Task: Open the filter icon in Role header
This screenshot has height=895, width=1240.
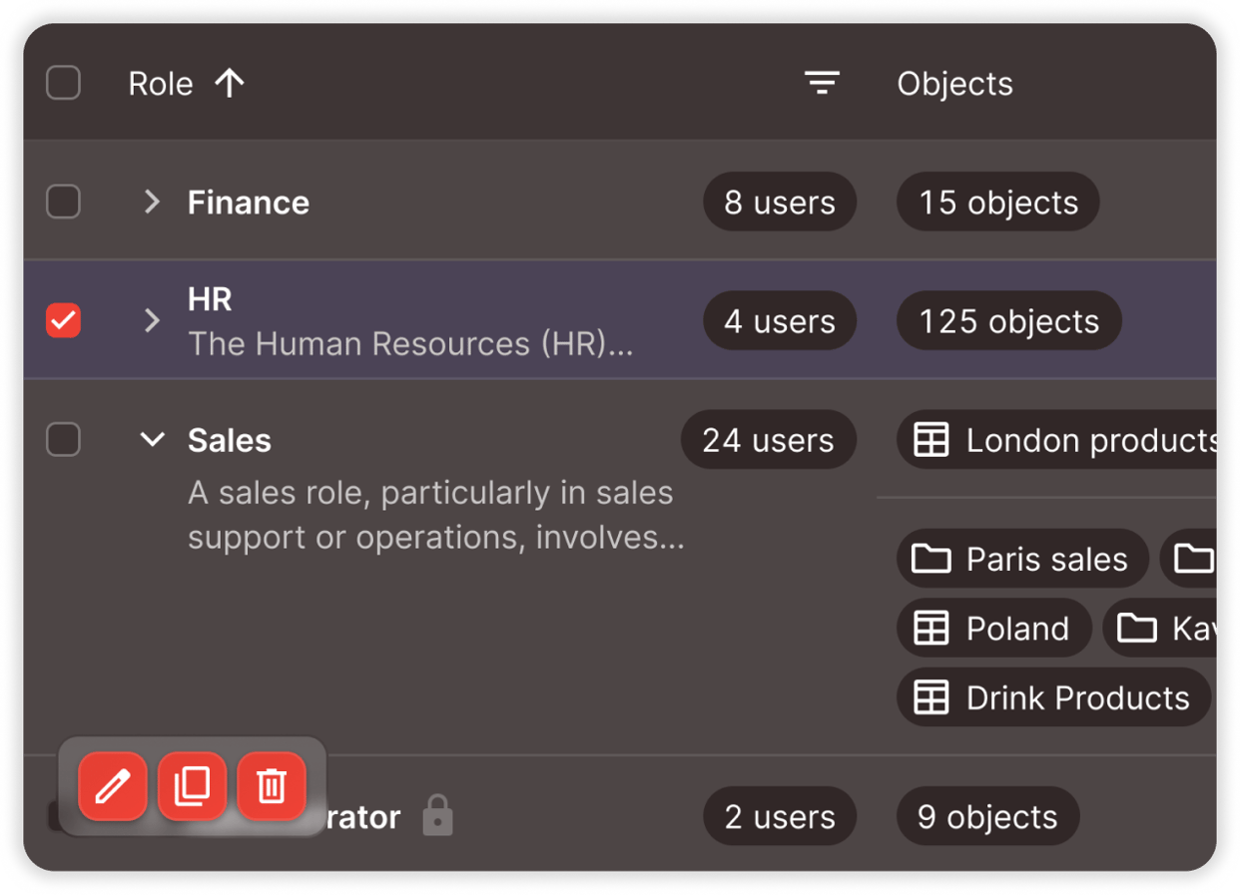Action: click(x=822, y=84)
